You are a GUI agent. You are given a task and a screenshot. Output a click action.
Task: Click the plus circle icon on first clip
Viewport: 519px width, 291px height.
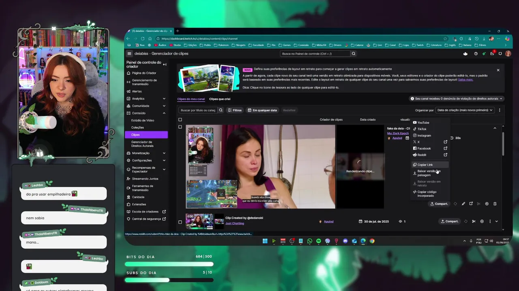487,204
